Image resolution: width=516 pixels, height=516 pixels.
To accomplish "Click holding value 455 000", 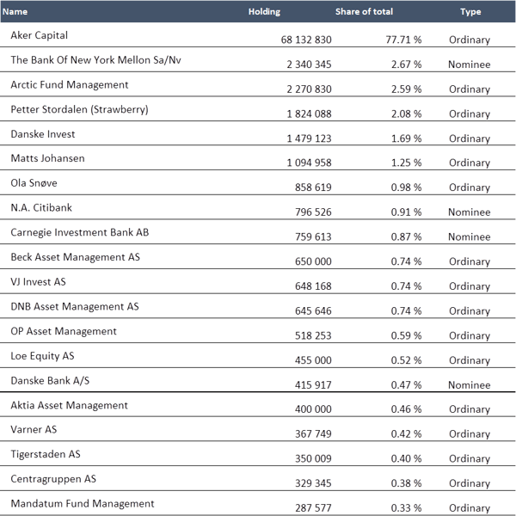I will pos(313,360).
